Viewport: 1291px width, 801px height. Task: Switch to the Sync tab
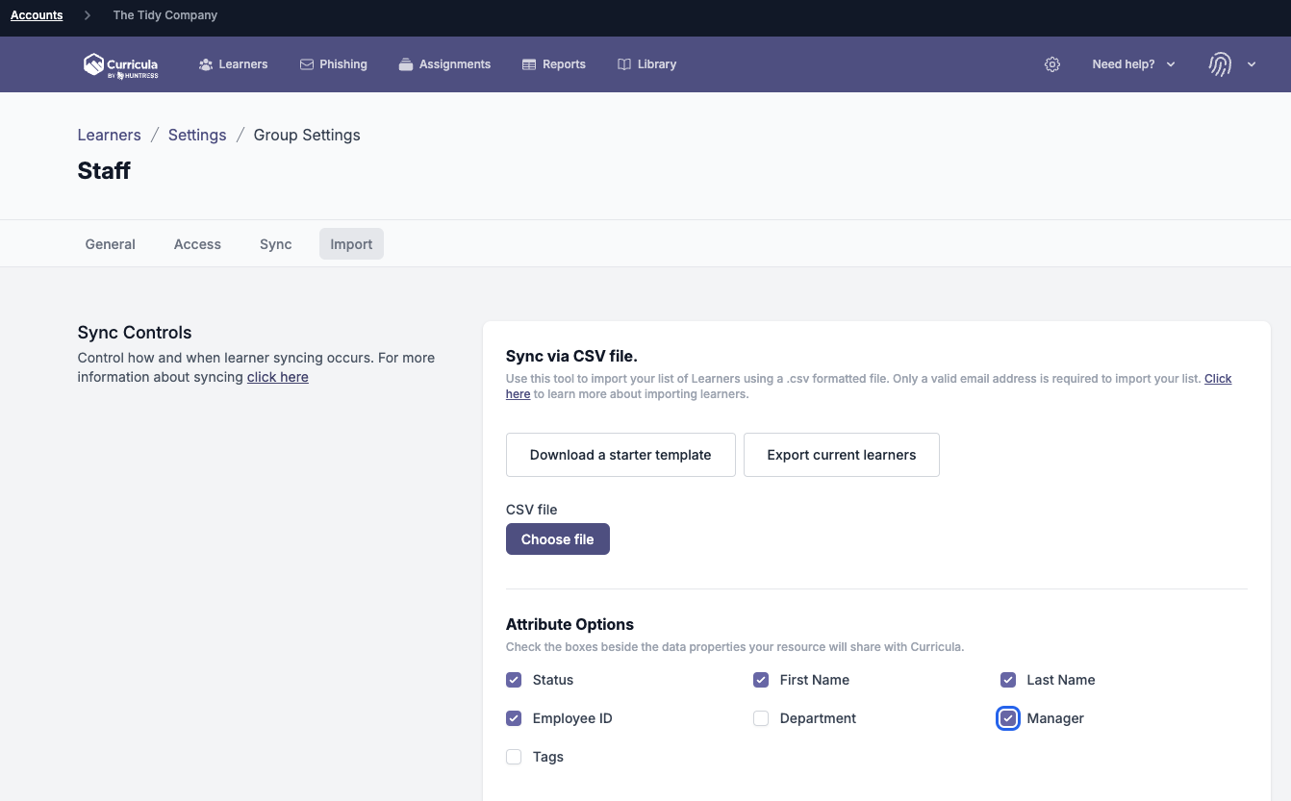coord(275,243)
